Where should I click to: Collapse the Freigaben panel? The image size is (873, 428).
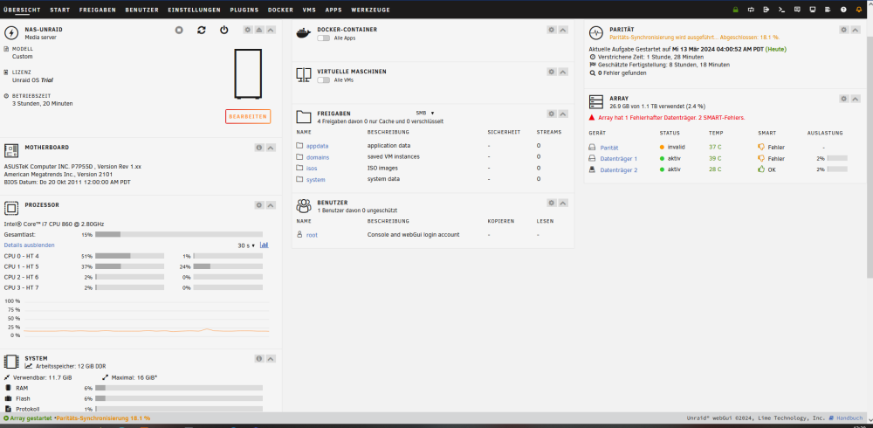[x=563, y=114]
